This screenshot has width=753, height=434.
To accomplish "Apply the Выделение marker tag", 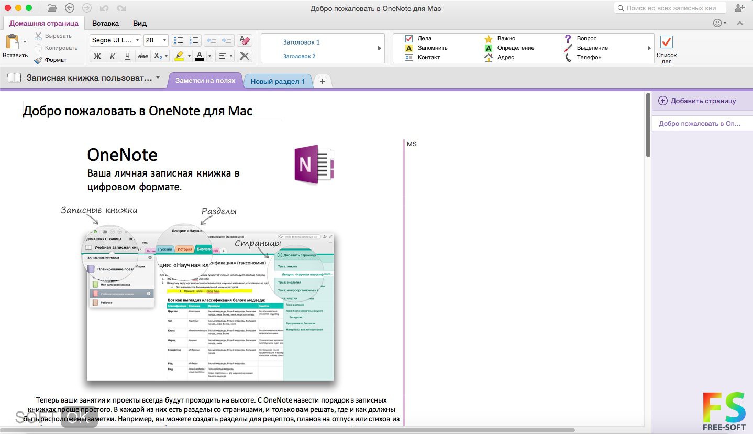I will [586, 48].
